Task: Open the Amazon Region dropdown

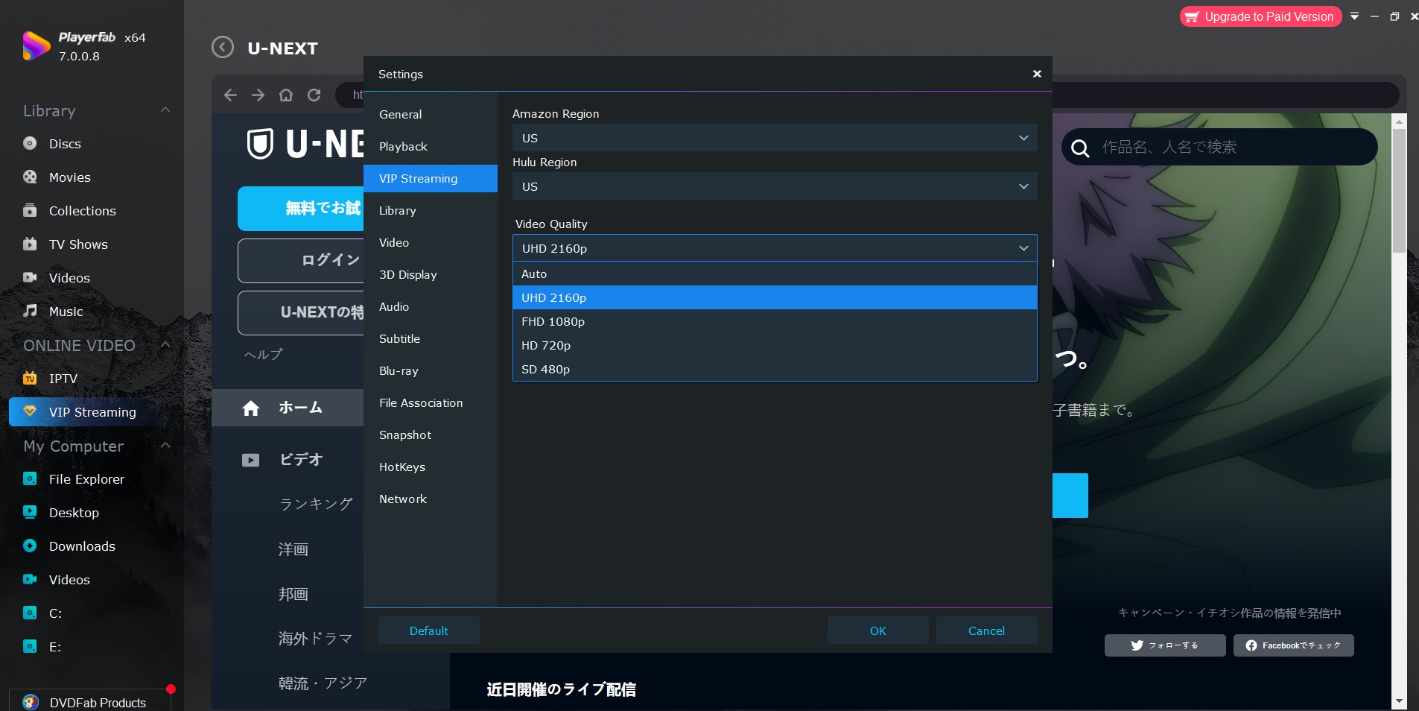Action: pos(775,138)
